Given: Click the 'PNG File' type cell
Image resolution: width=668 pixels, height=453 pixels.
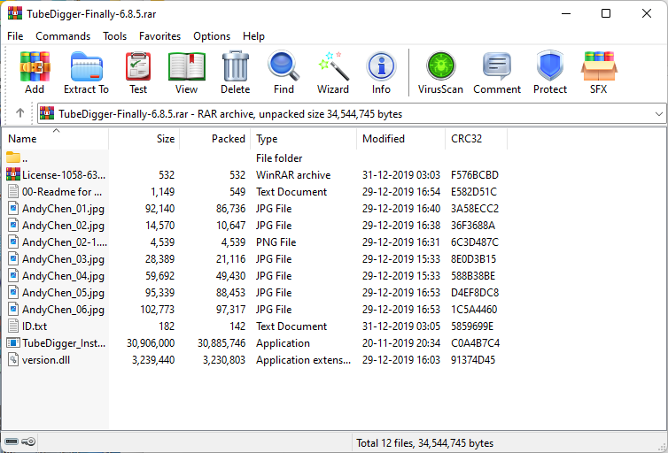Looking at the screenshot, I should [x=276, y=242].
